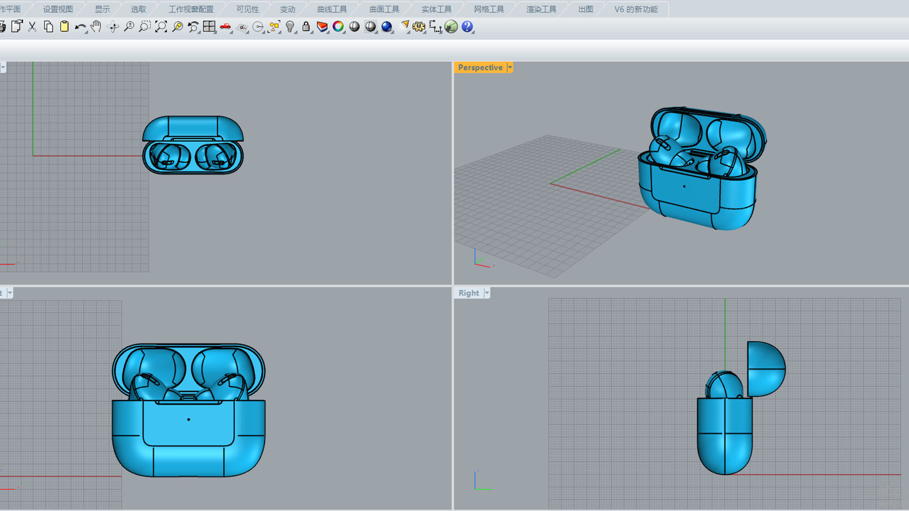Screen dimensions: 909x511
Task: Open the Right viewport dropdown arrow
Action: click(x=487, y=293)
